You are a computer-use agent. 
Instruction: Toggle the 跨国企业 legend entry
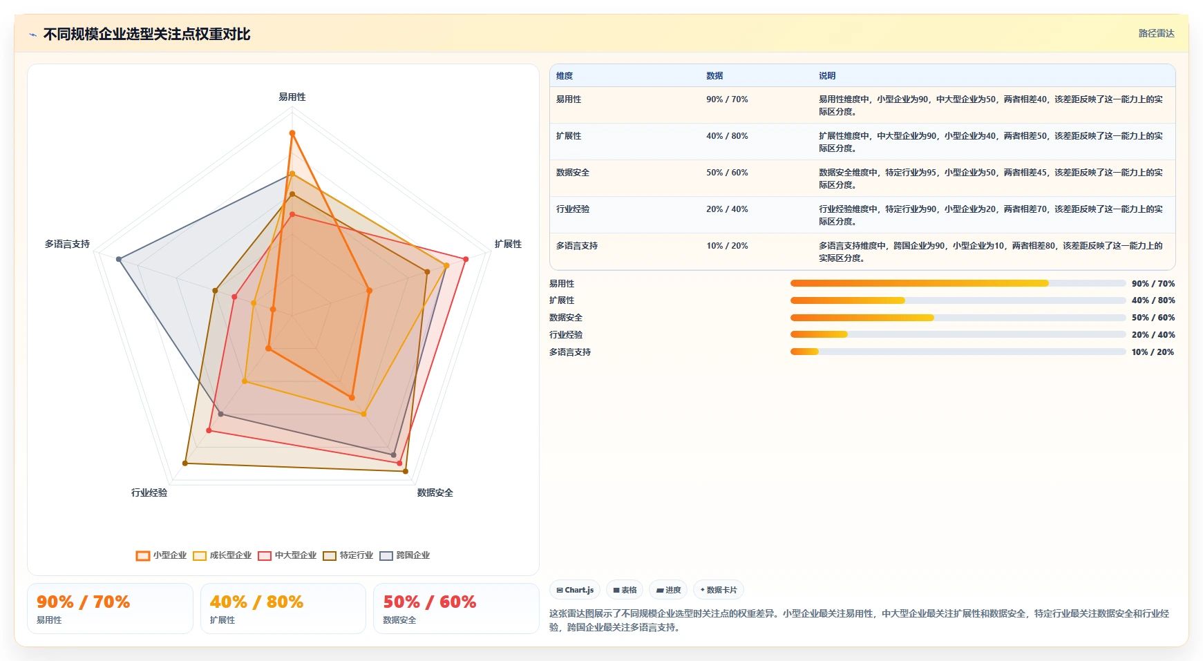pos(405,555)
